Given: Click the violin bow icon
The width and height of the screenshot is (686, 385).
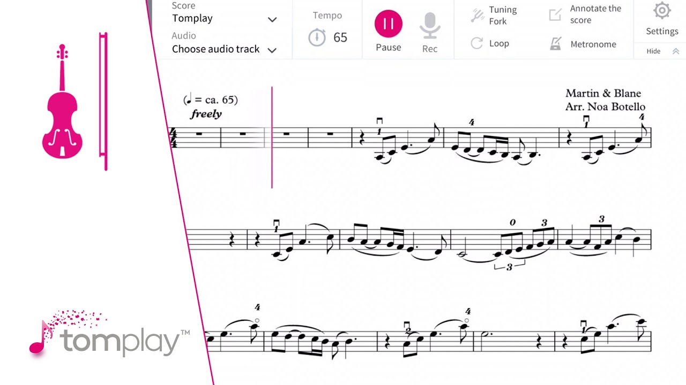Looking at the screenshot, I should pos(103,102).
